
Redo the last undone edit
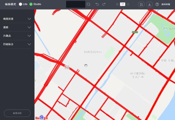coord(104,4)
